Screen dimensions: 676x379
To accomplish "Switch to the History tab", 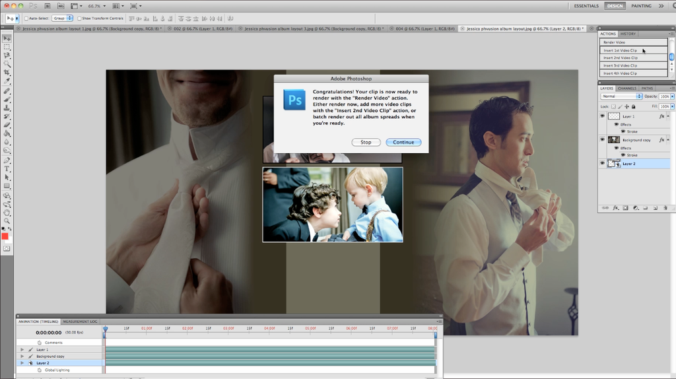I will coord(628,34).
